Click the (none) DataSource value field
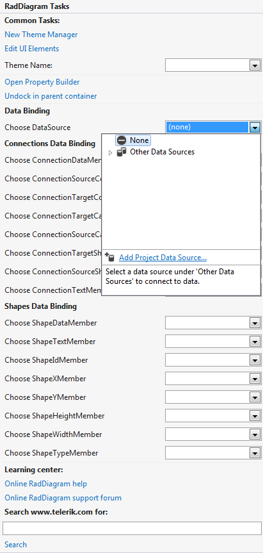263x553 pixels. (x=207, y=128)
